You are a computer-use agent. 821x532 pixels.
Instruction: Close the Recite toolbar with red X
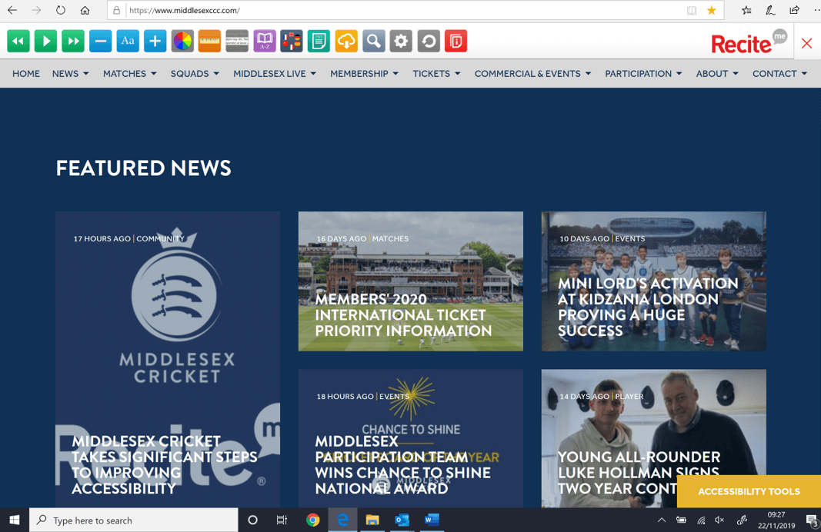(807, 43)
